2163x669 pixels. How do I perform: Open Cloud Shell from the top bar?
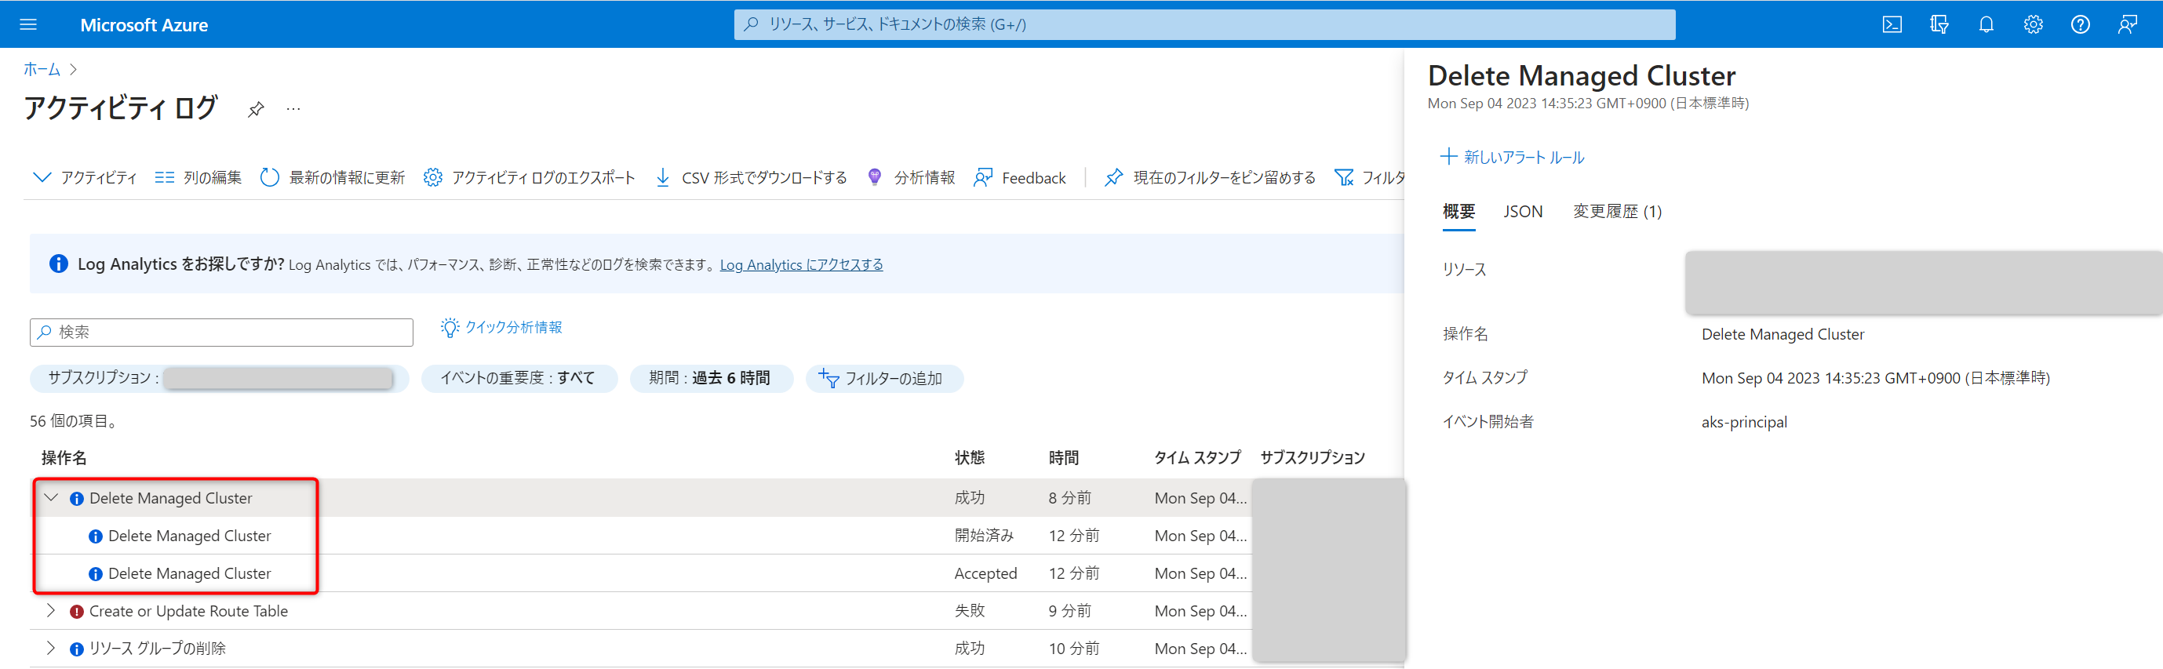1891,24
